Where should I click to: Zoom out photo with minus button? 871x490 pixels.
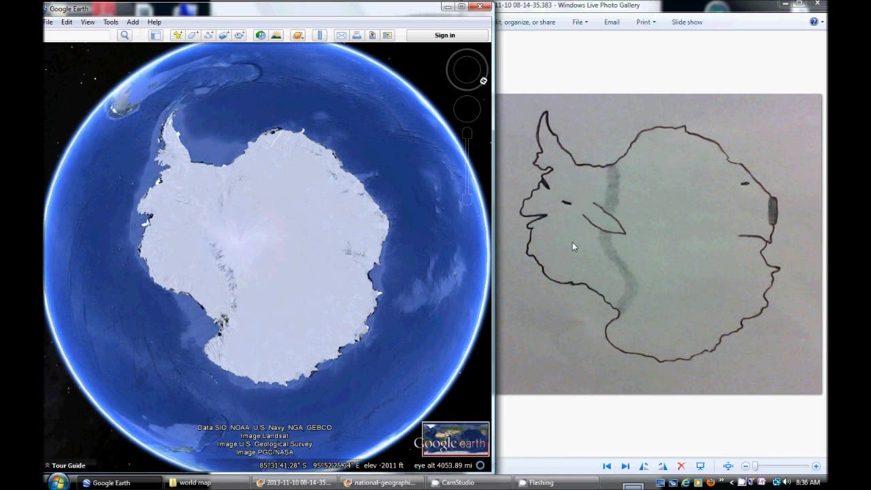746,466
